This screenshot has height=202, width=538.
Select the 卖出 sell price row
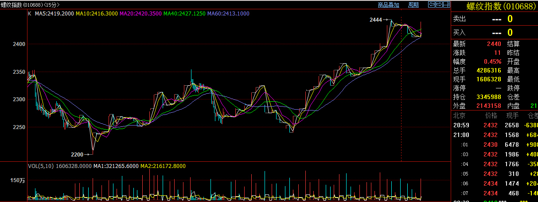[x=494, y=19]
